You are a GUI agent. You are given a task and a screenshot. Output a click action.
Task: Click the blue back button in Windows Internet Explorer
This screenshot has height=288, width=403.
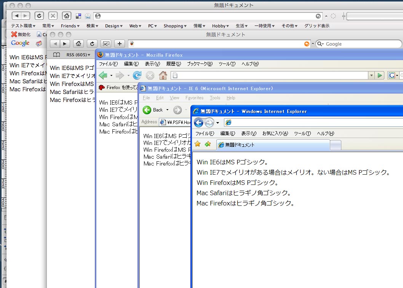pyautogui.click(x=198, y=123)
